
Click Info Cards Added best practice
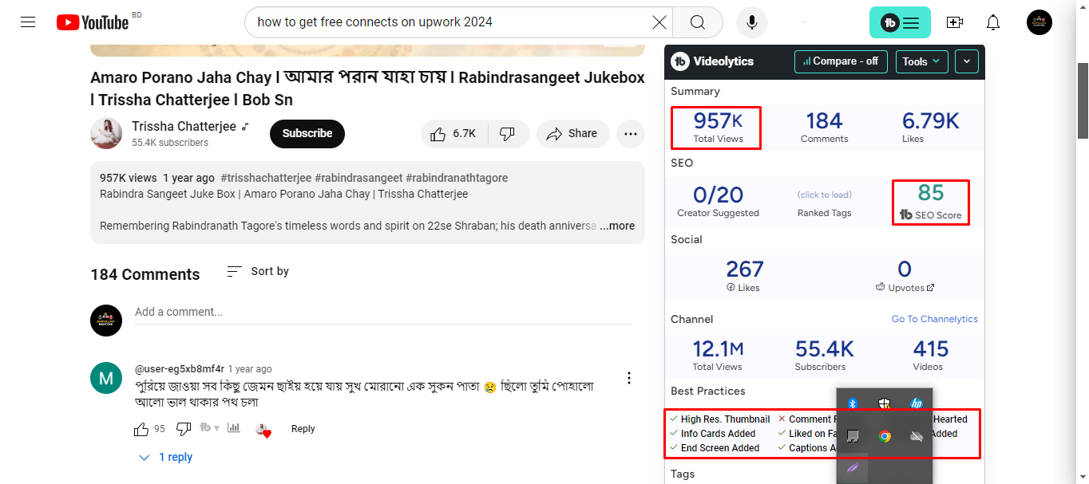[712, 434]
